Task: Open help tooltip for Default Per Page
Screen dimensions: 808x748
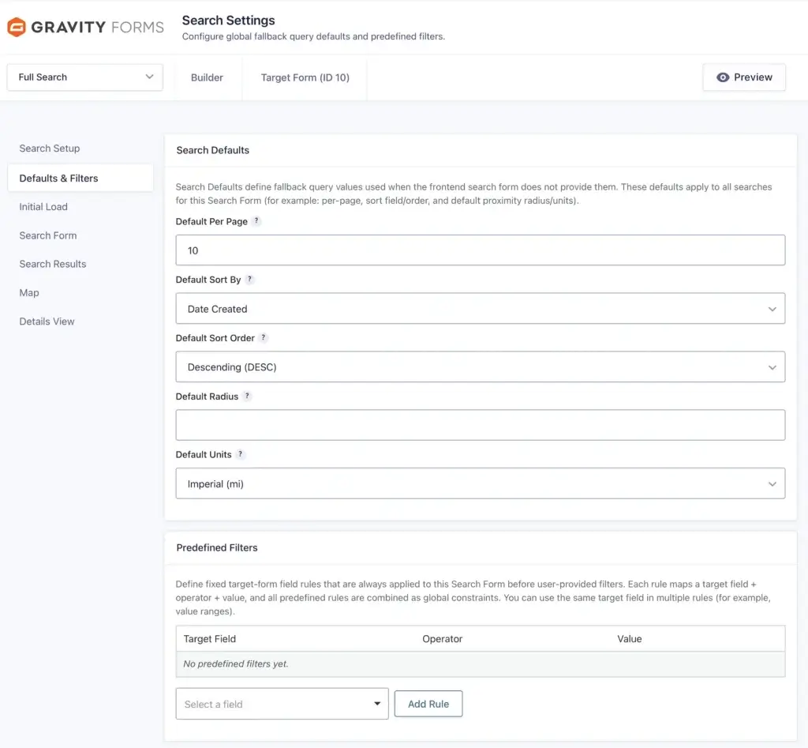Action: pyautogui.click(x=256, y=221)
